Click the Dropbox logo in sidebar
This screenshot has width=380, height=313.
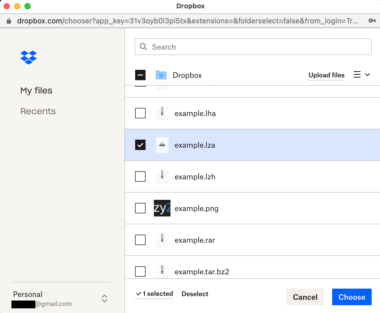[x=29, y=57]
